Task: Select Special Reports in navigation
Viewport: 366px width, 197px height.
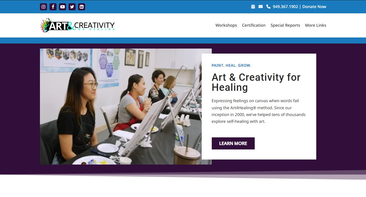Action: pyautogui.click(x=285, y=25)
